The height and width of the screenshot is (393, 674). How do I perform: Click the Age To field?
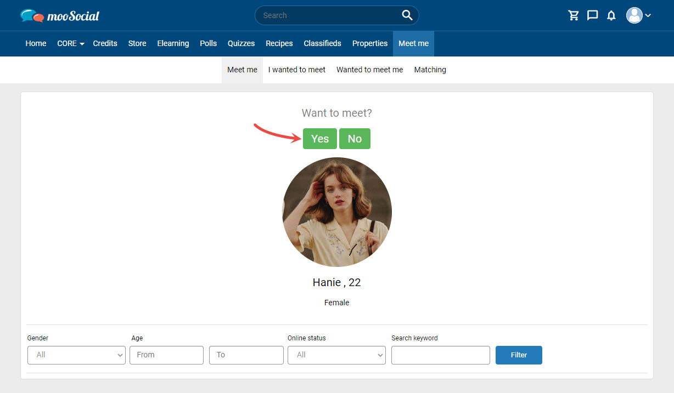tap(246, 355)
